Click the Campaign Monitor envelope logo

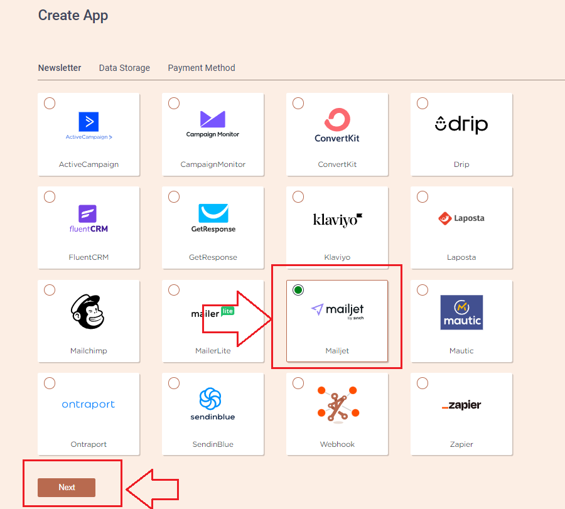(x=213, y=119)
